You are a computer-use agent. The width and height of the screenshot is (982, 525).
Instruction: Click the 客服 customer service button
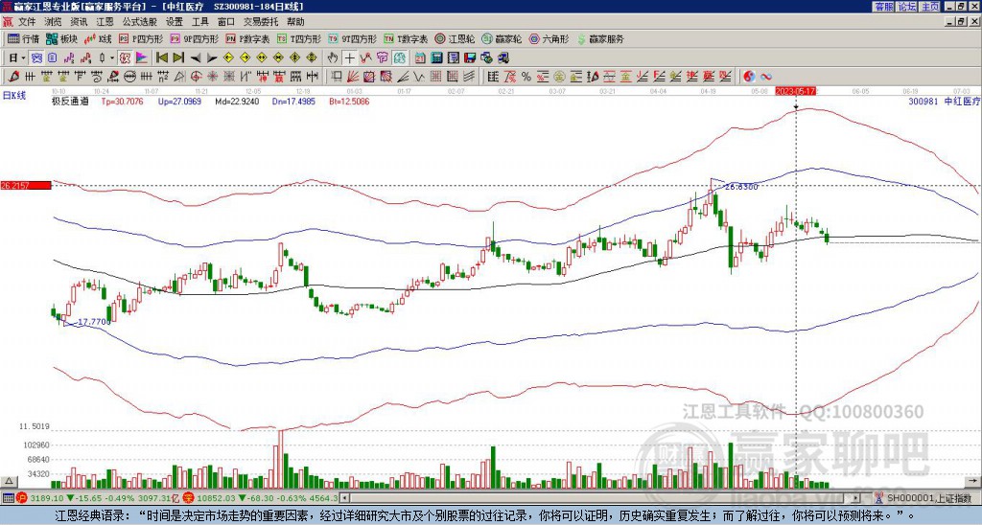pyautogui.click(x=883, y=7)
